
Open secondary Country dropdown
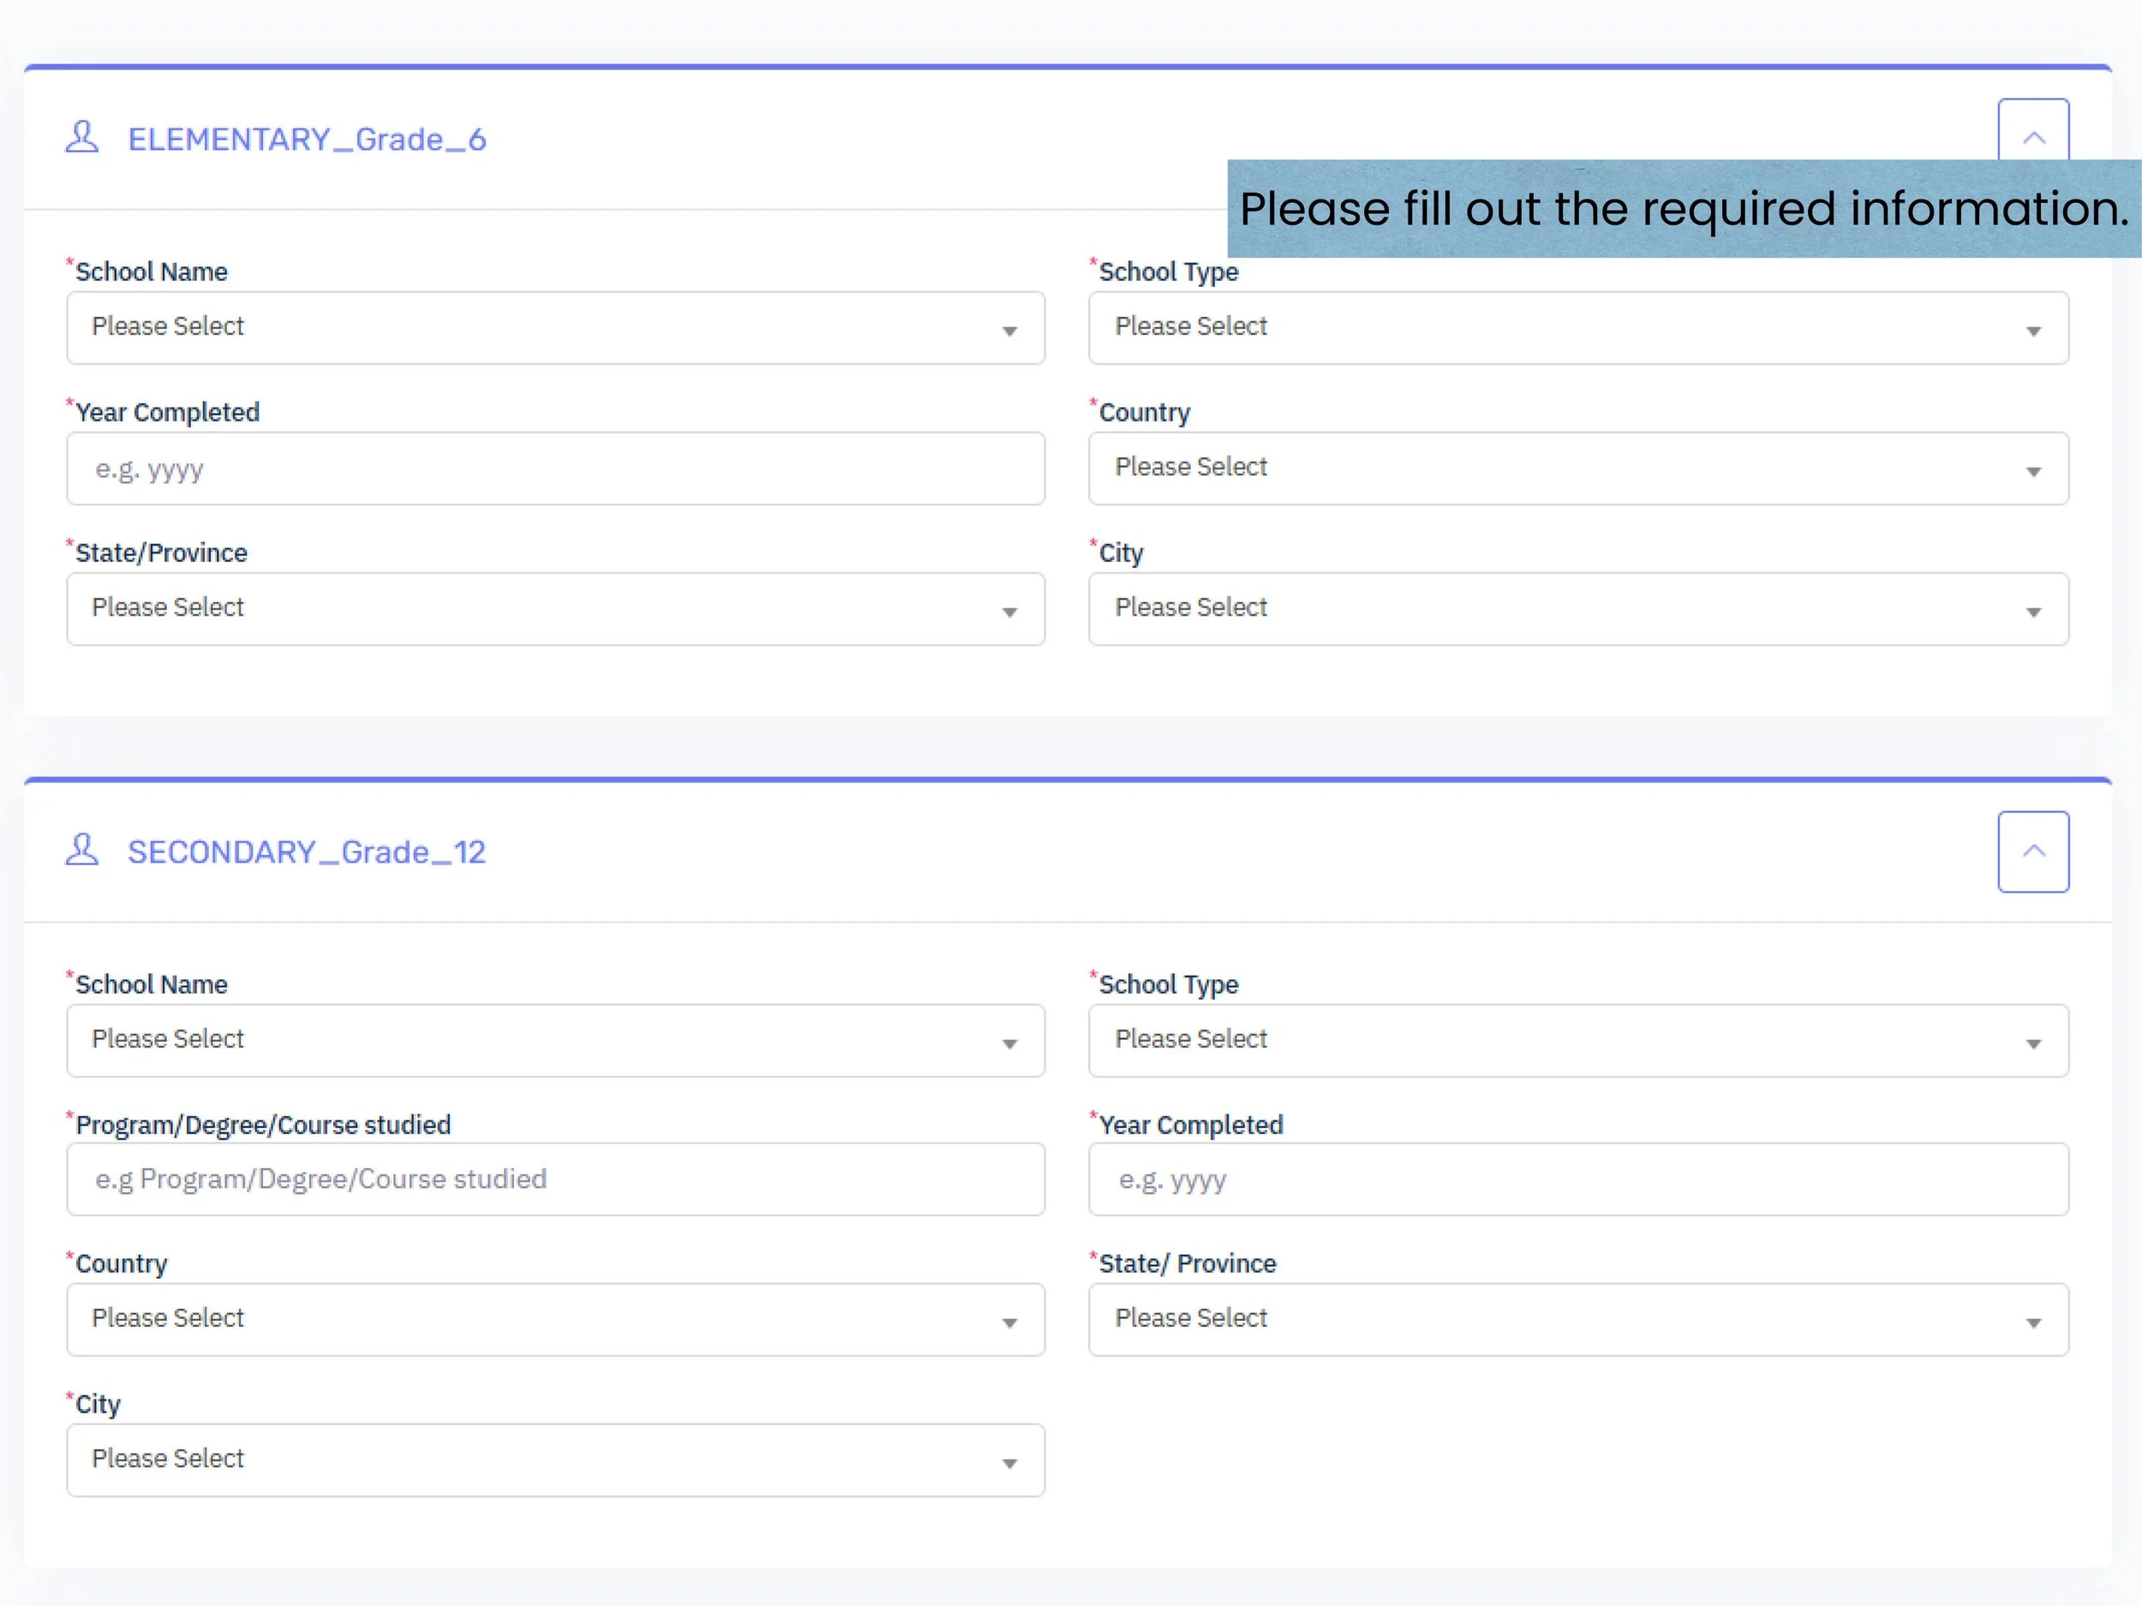555,1319
